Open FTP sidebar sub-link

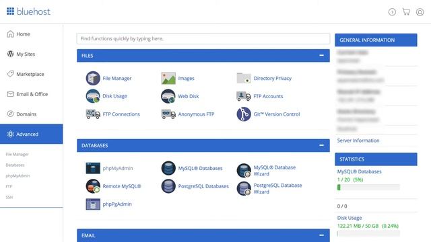point(9,186)
